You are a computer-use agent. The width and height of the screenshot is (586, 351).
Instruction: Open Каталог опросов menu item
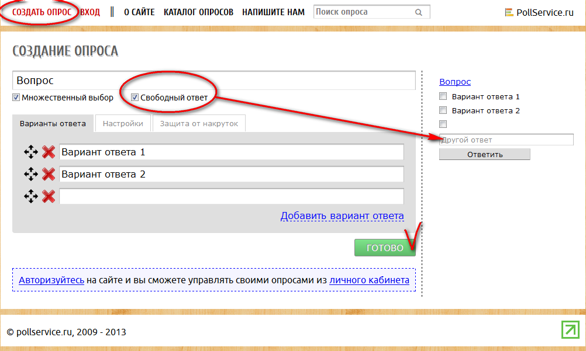pos(198,12)
